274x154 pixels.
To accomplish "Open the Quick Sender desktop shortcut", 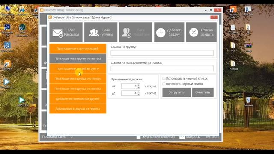I will pos(7,47).
